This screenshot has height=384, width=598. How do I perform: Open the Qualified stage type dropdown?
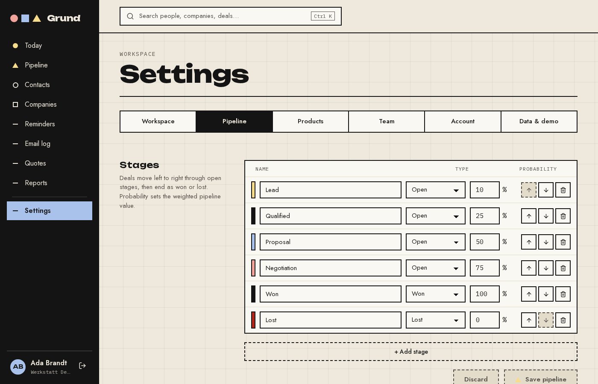(x=436, y=216)
